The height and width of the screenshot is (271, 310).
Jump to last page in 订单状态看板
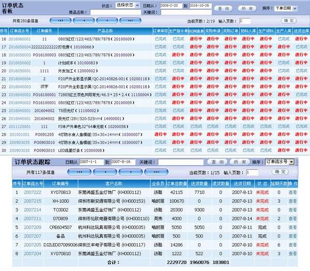point(130,21)
